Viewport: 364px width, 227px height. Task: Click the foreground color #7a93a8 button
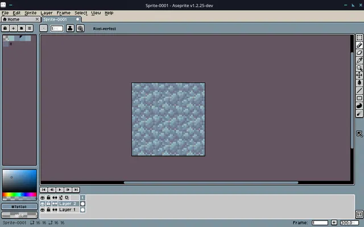(x=19, y=207)
